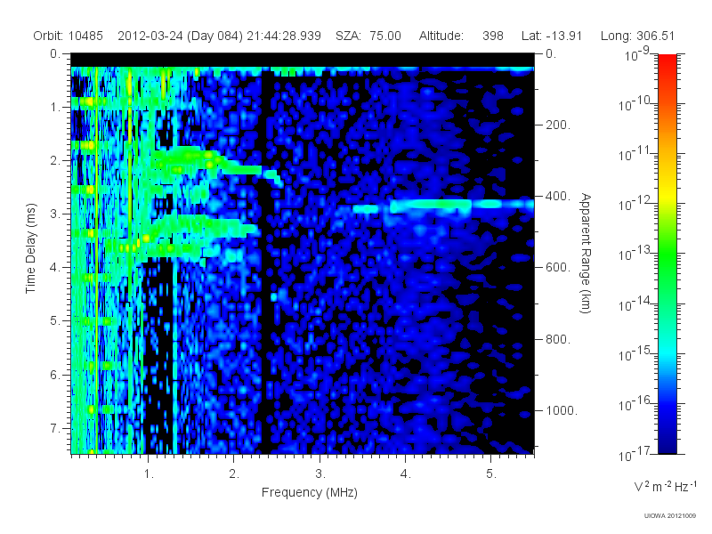Click apparent range tick label 200.
The image size is (712, 534).
coord(558,125)
